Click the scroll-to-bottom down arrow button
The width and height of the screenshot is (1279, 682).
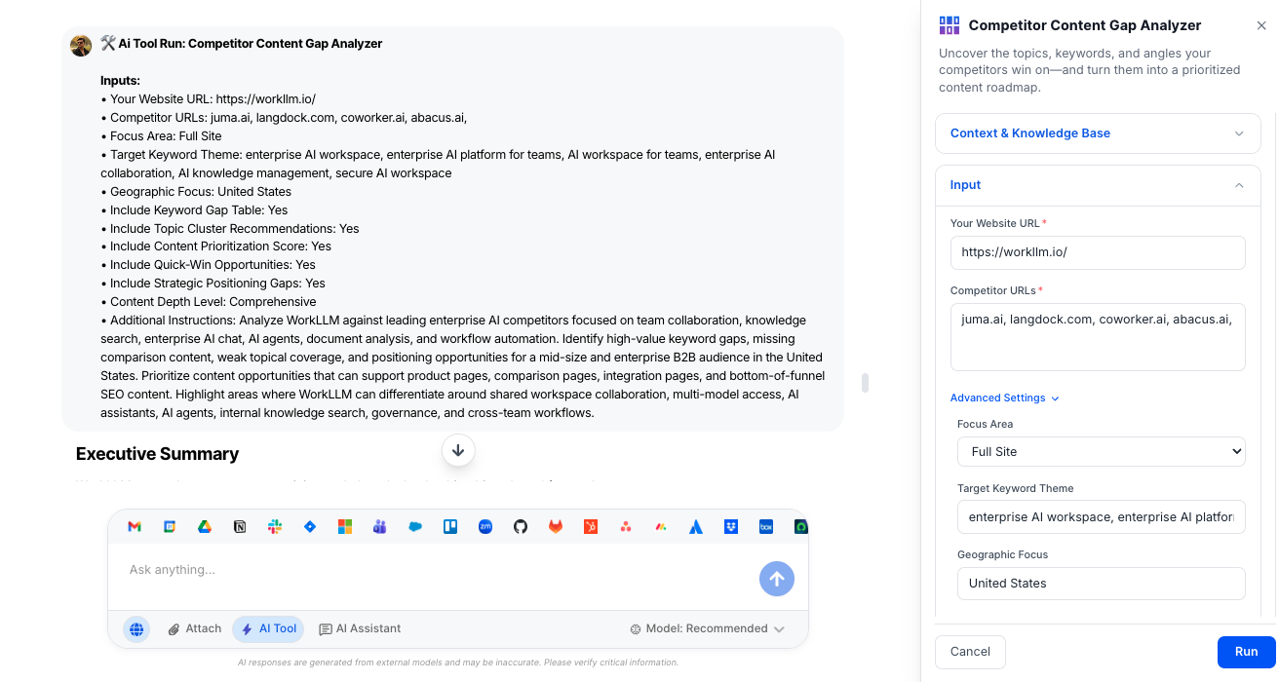pyautogui.click(x=458, y=450)
